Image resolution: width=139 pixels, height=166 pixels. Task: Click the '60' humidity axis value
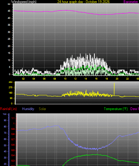(5, 139)
